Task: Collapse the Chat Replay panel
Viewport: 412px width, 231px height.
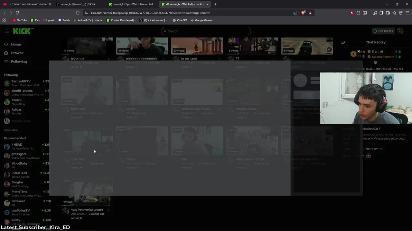Action: (343, 42)
